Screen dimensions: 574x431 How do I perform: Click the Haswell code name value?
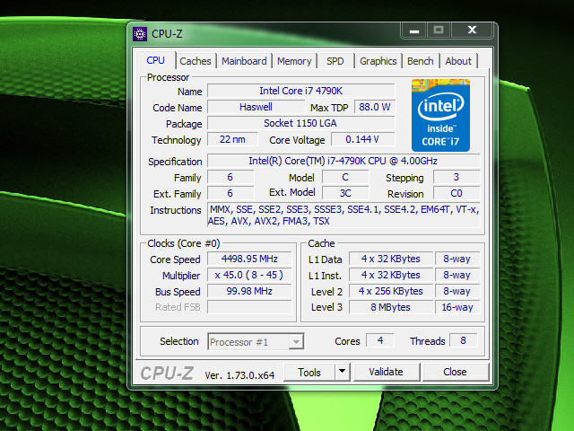point(256,107)
